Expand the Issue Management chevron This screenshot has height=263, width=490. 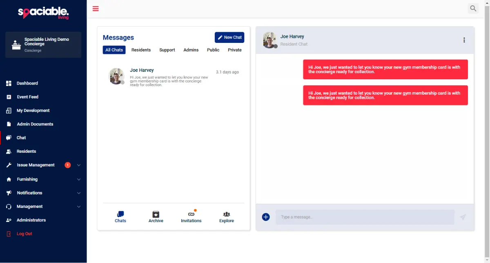79,165
